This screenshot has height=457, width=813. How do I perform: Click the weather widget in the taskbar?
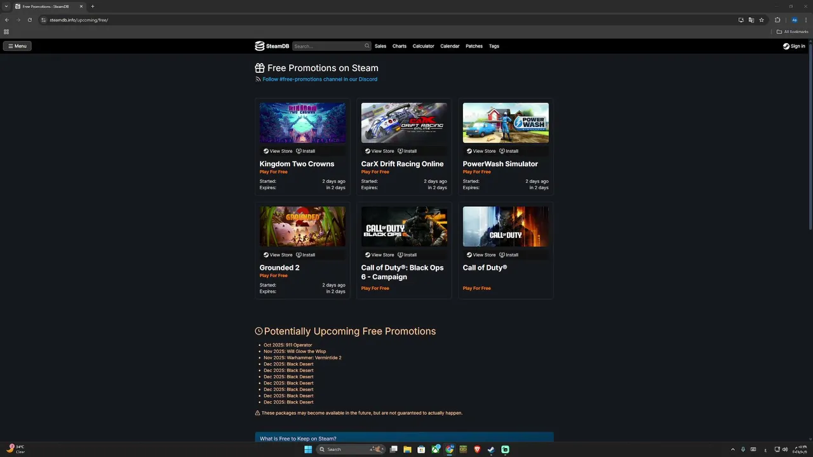(16, 449)
